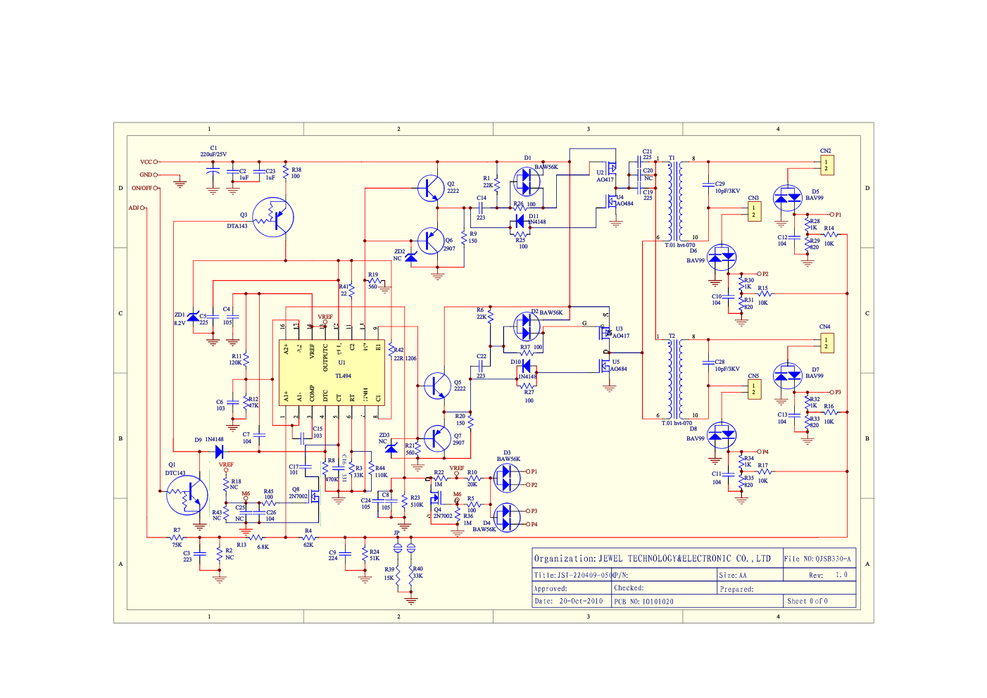Screen dimensions: 987x698
Task: Select the U2 AO417 MOSFET symbol
Action: 612,168
